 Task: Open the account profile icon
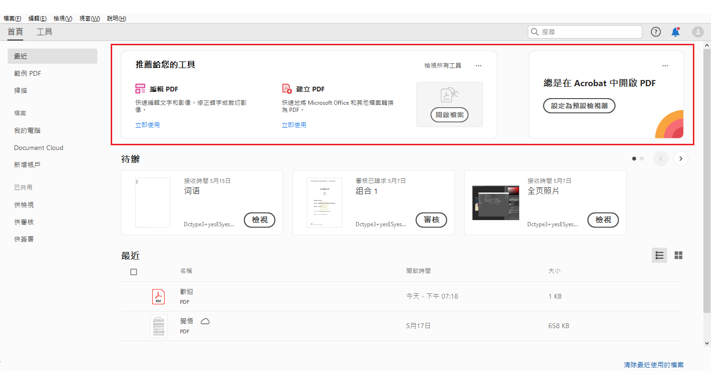[698, 32]
